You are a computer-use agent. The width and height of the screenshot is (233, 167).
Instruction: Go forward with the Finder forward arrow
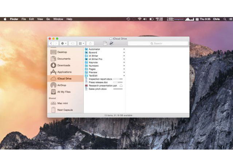56,44
